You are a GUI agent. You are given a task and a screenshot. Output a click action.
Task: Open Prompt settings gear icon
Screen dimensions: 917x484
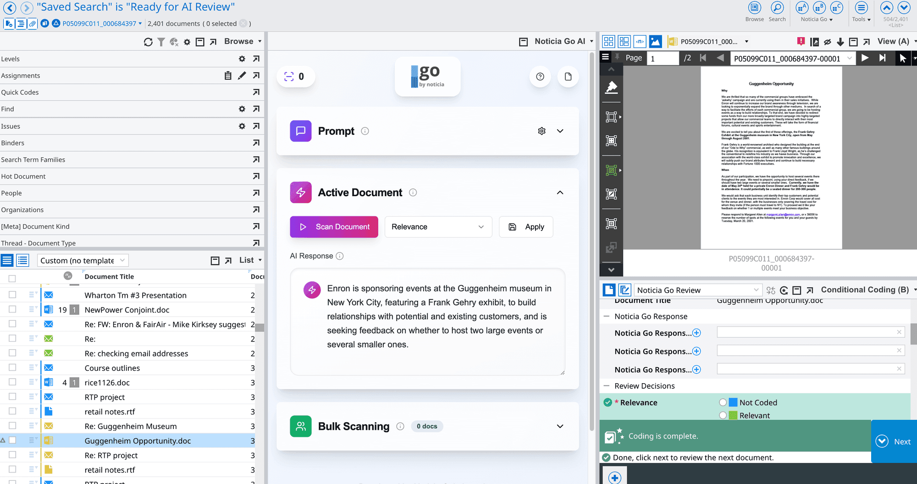[x=542, y=131]
